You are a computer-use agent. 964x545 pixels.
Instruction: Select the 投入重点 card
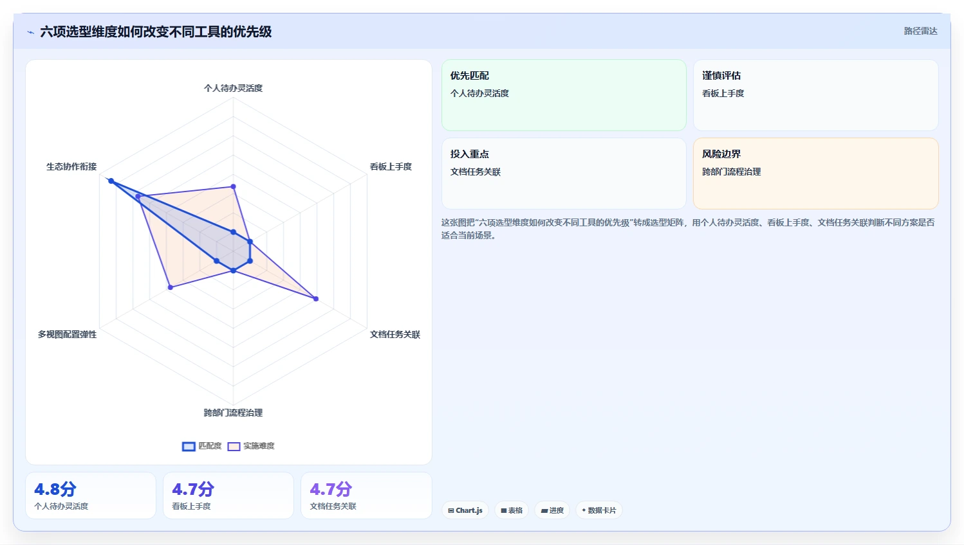click(564, 174)
